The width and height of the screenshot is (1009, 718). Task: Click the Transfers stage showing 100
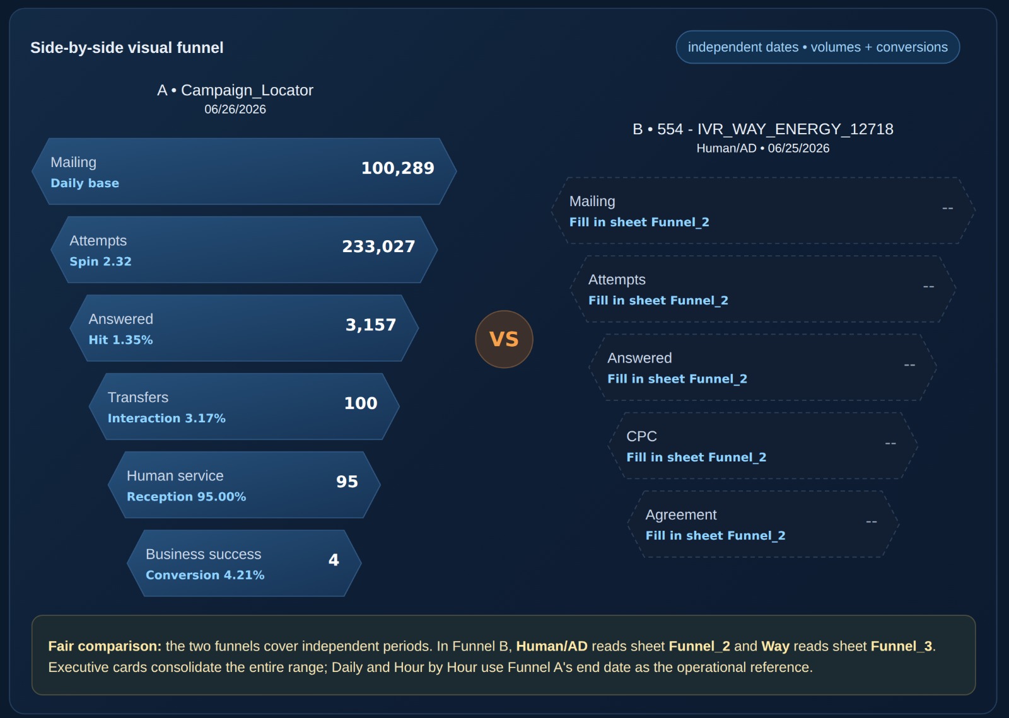click(x=244, y=407)
